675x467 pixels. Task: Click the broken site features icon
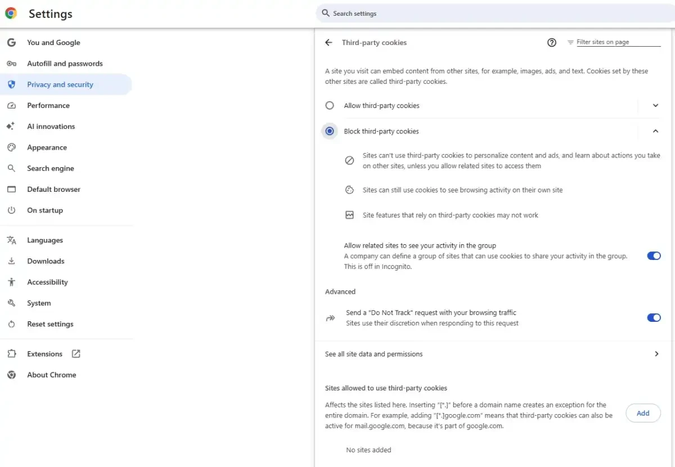tap(349, 215)
